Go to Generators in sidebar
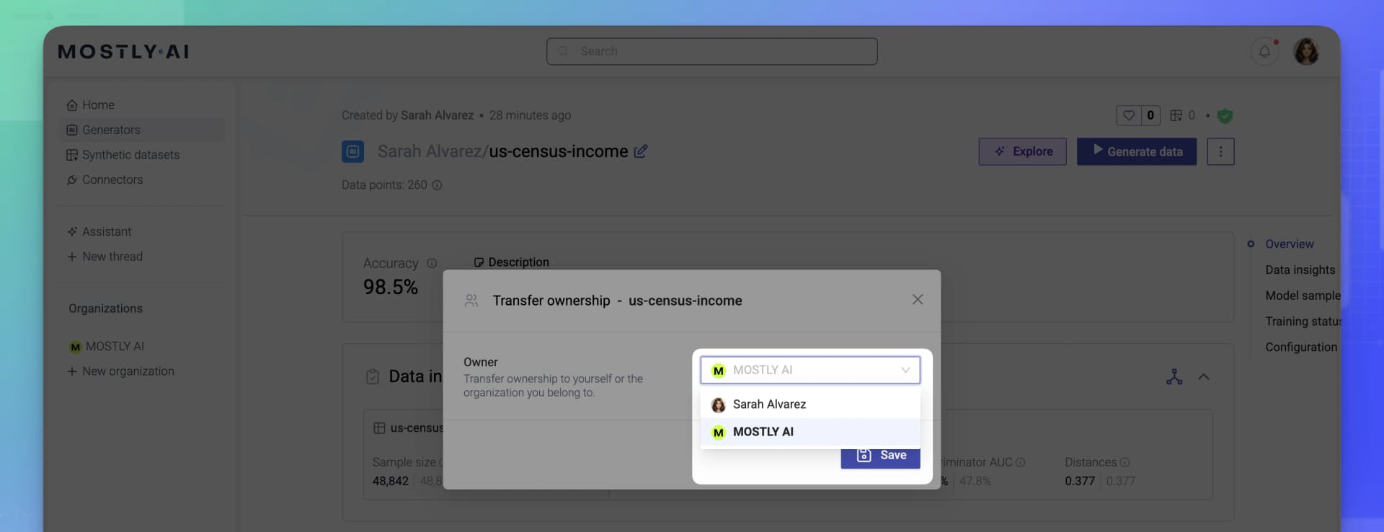The image size is (1384, 532). pyautogui.click(x=142, y=130)
